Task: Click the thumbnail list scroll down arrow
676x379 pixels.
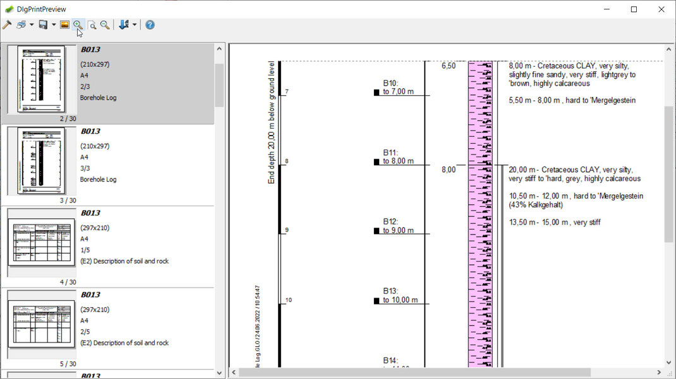Action: 219,373
